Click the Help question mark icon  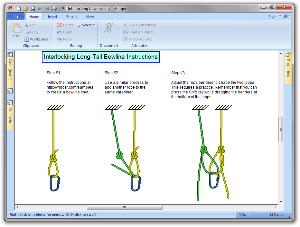click(285, 16)
